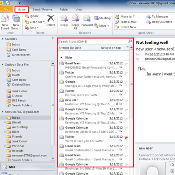Open Favorites Sent Items folder
The height and width of the screenshot is (175, 175).
coord(16,50)
